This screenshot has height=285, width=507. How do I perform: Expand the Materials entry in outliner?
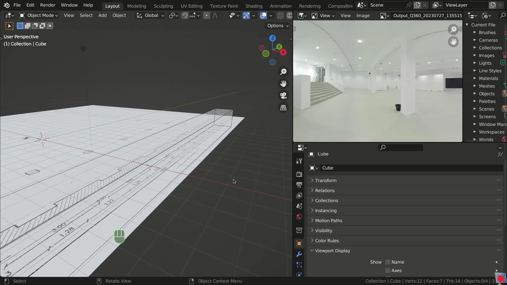(475, 78)
